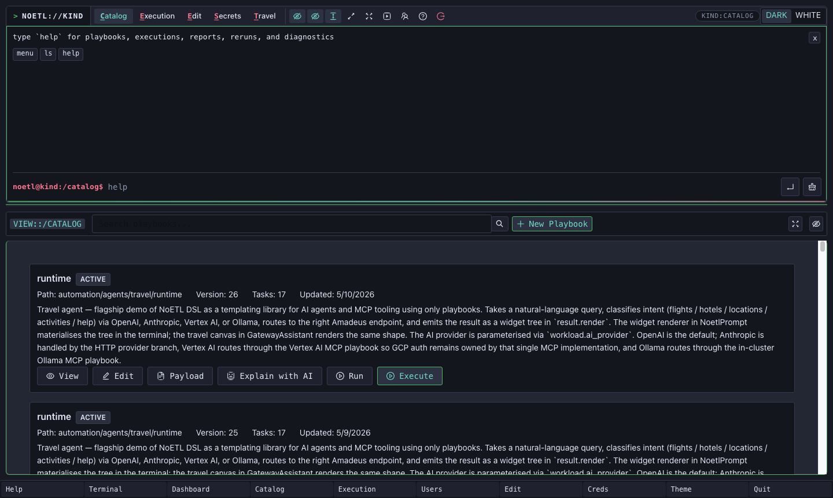833x498 pixels.
Task: Open the Execution menu in the top bar
Action: [x=157, y=16]
